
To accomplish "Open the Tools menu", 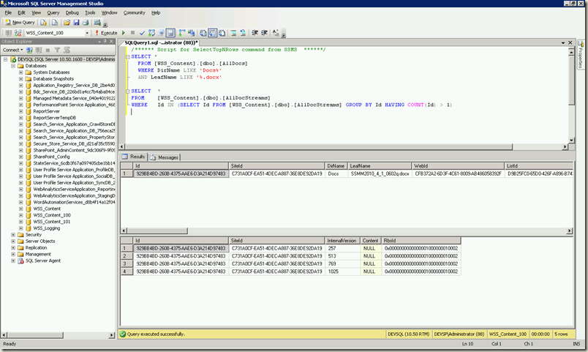I will [90, 12].
